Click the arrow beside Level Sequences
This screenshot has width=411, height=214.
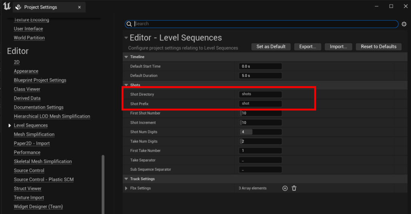10,125
